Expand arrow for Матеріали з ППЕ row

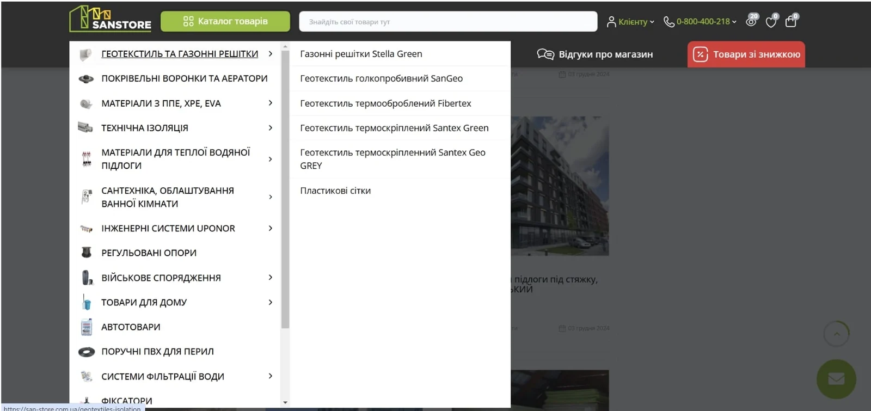coord(271,103)
